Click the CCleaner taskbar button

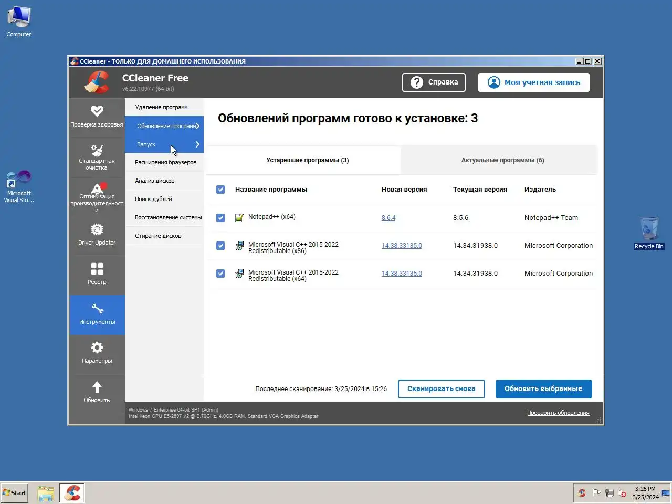[72, 493]
